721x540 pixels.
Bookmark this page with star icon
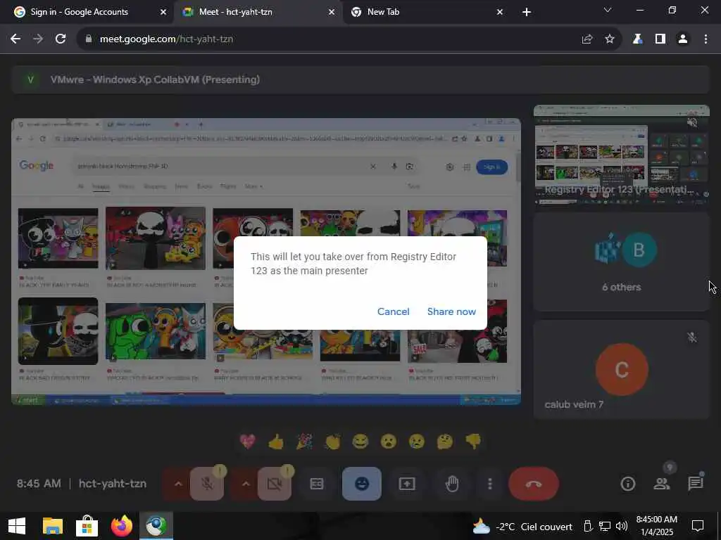click(x=610, y=39)
